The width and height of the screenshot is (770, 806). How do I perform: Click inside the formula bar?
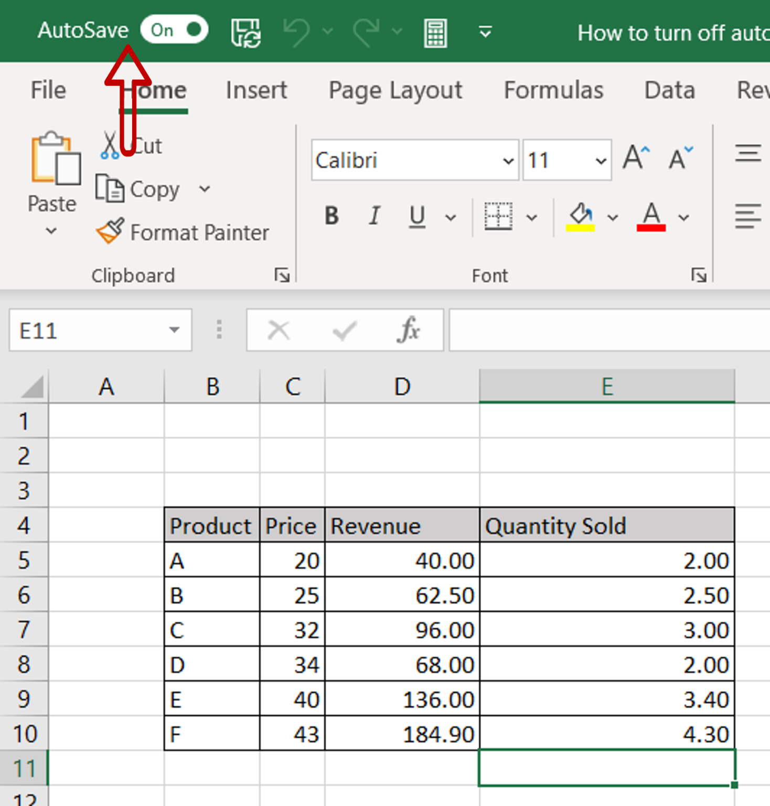tap(603, 330)
